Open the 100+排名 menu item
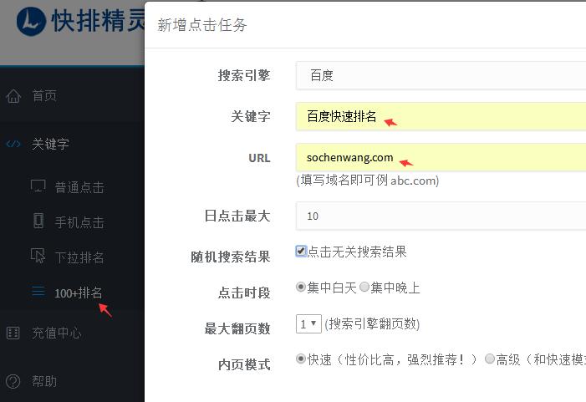 [78, 293]
